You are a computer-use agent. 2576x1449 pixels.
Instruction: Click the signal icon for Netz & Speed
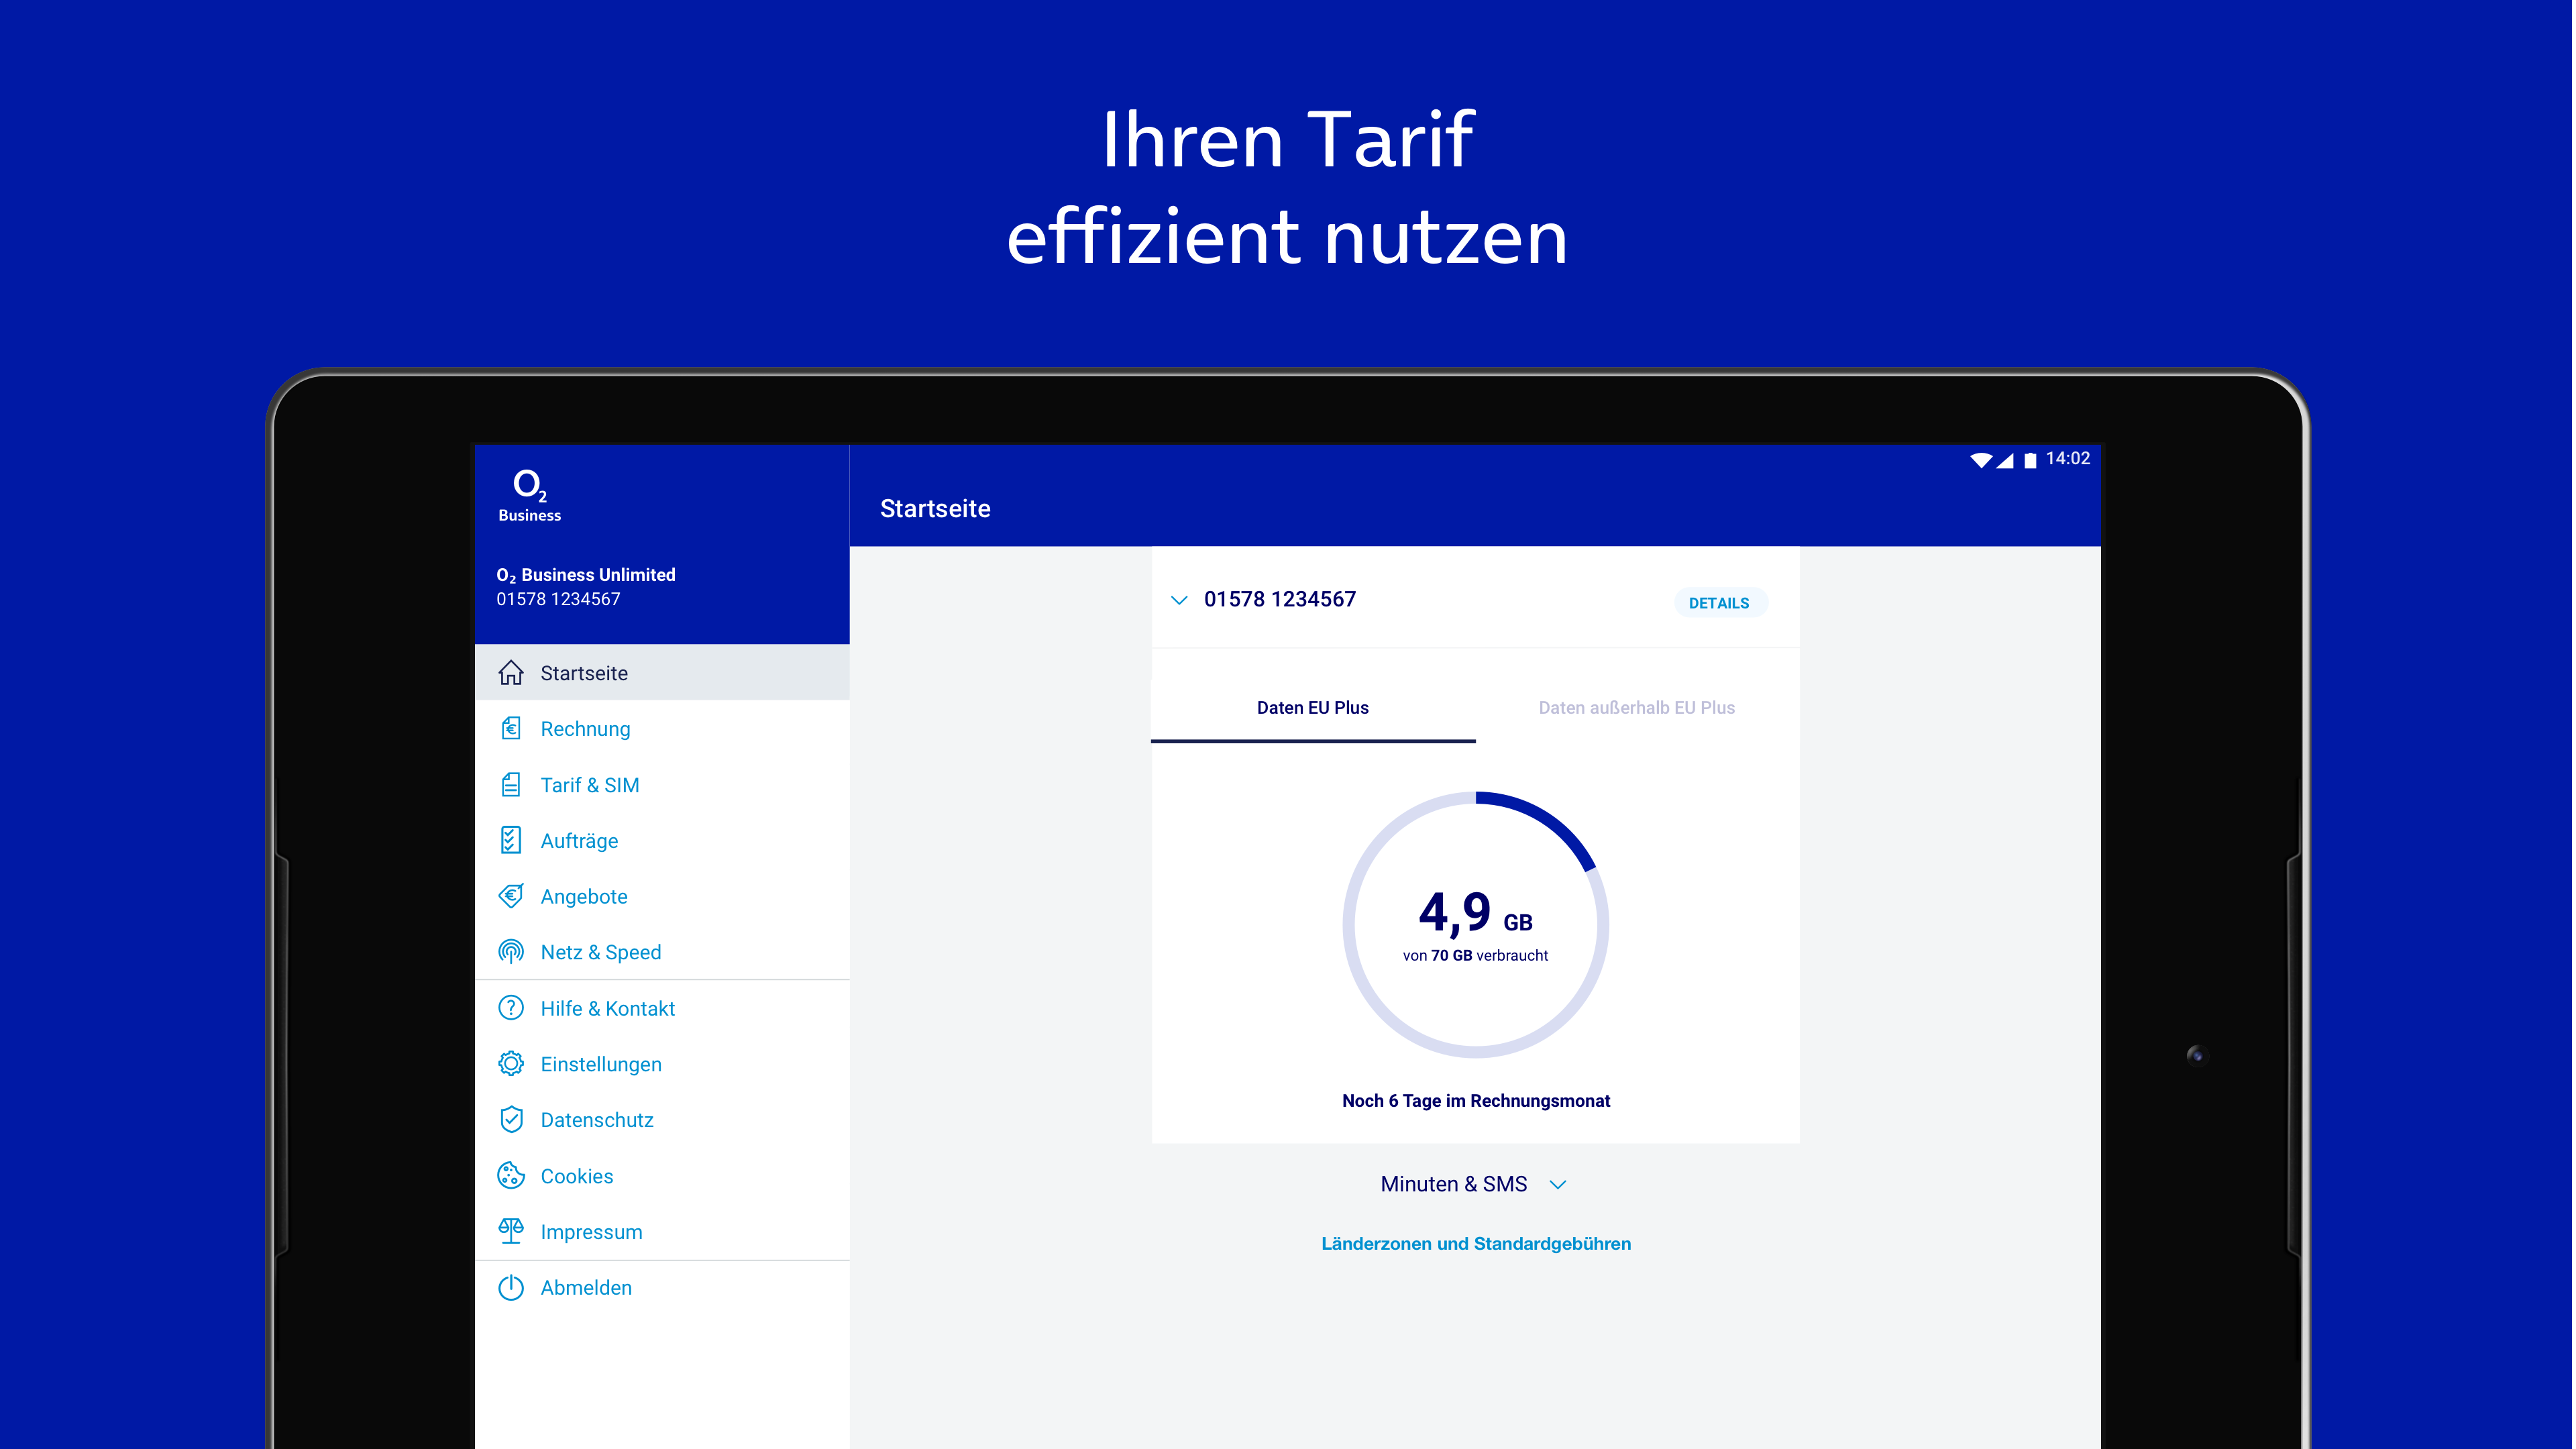(x=511, y=952)
